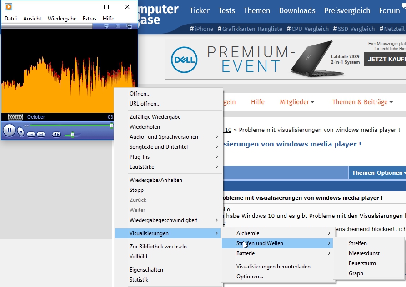
Task: Expand the Batterie visualization submenu
Action: [278, 253]
